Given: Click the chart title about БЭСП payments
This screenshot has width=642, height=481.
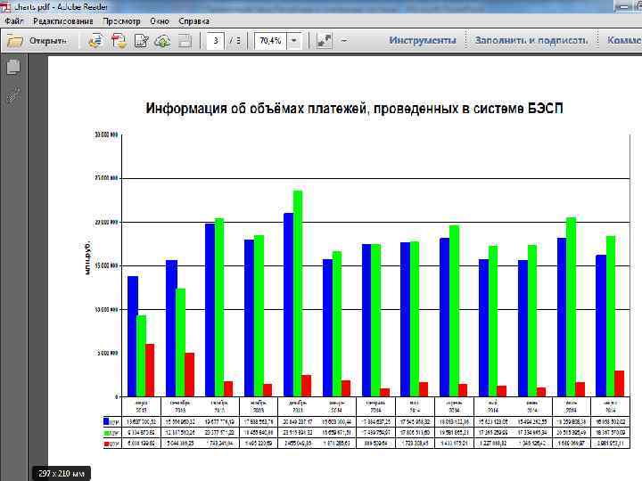Looking at the screenshot, I should click(355, 109).
